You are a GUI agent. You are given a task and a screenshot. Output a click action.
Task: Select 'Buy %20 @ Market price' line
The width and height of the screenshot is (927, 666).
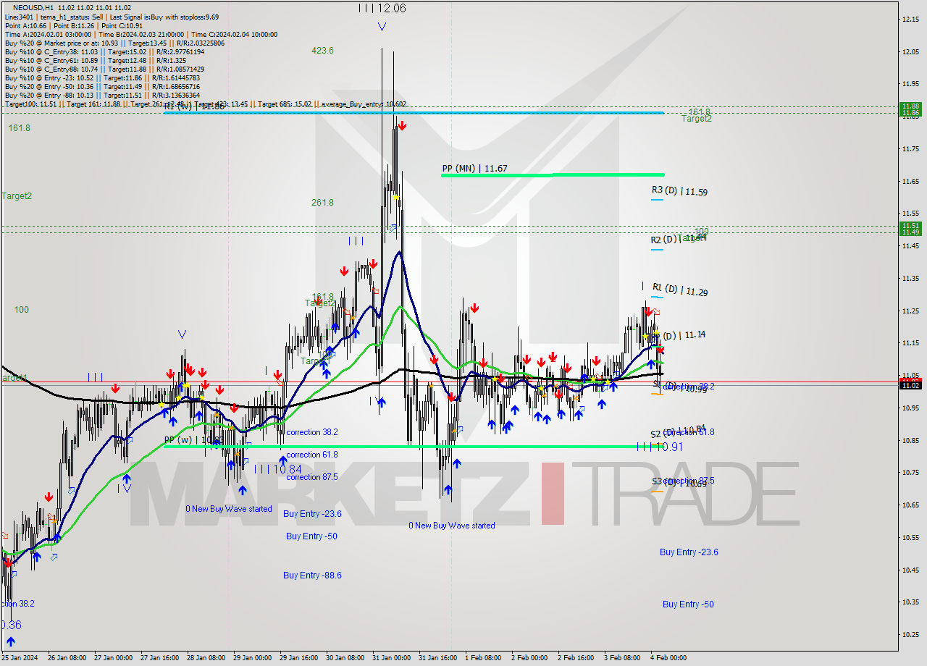(x=114, y=43)
